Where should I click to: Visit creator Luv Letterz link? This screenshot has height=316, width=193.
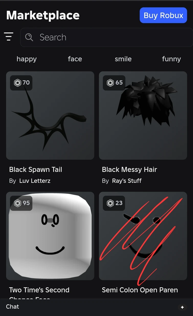35,181
